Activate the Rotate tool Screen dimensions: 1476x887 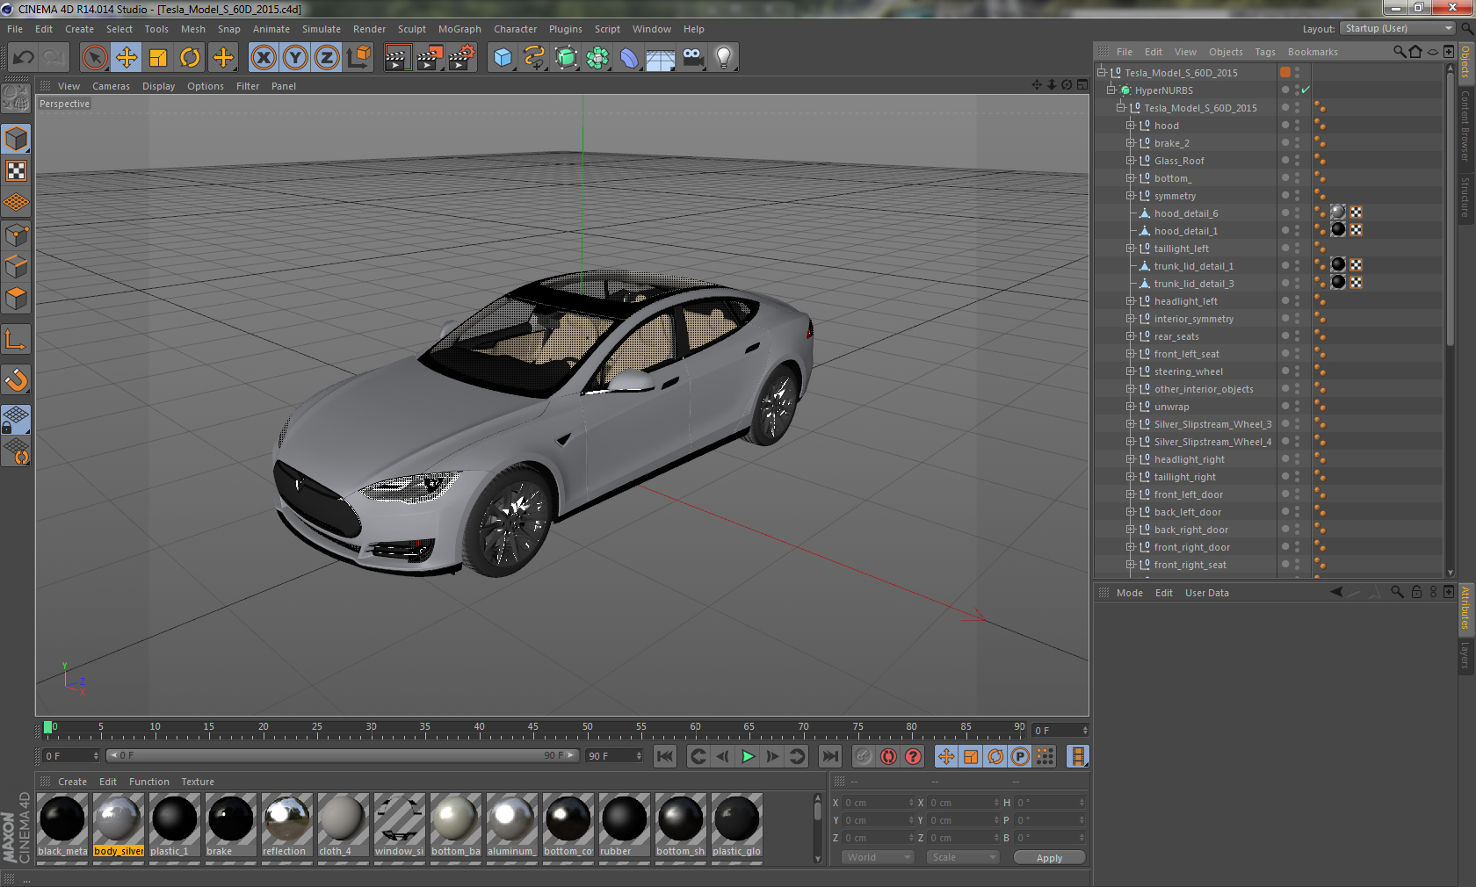(x=190, y=58)
